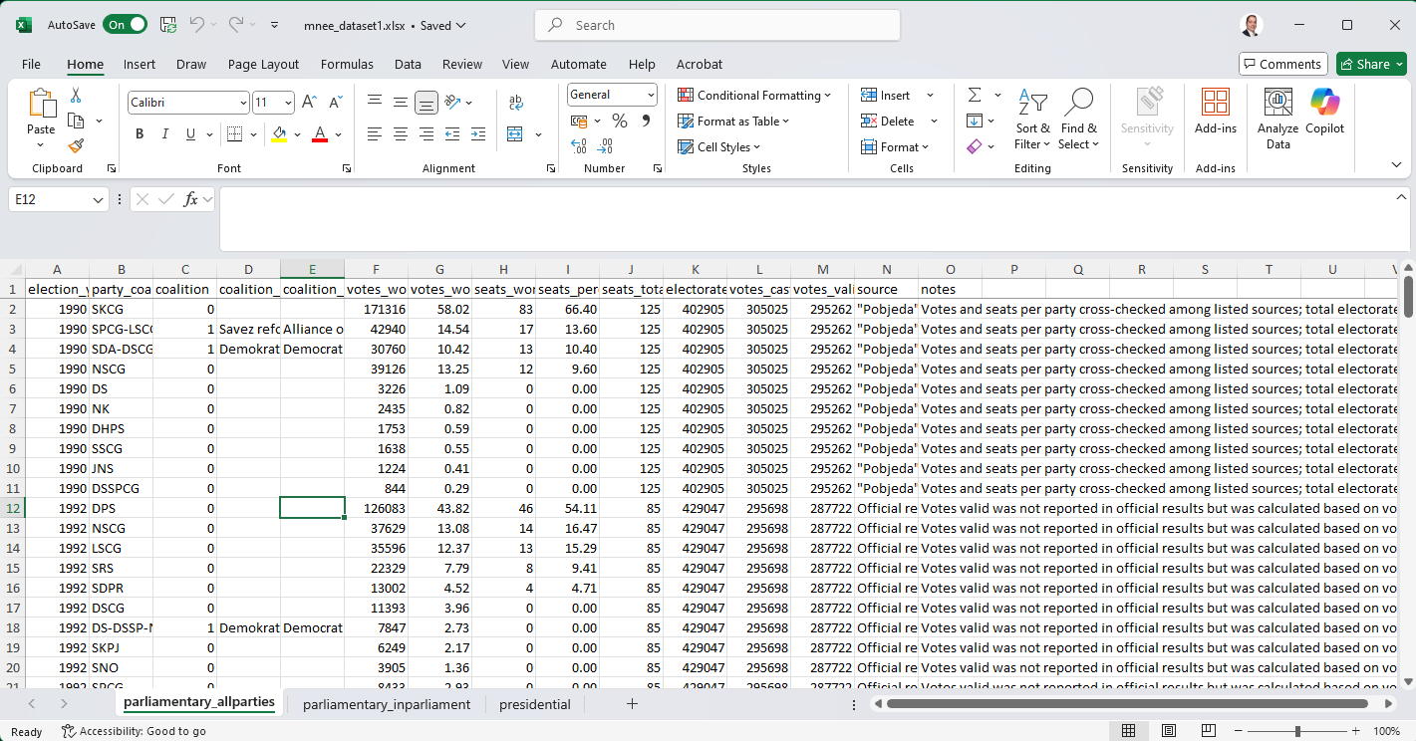Click the Percent Style icon
The height and width of the screenshot is (741, 1416).
(x=619, y=121)
